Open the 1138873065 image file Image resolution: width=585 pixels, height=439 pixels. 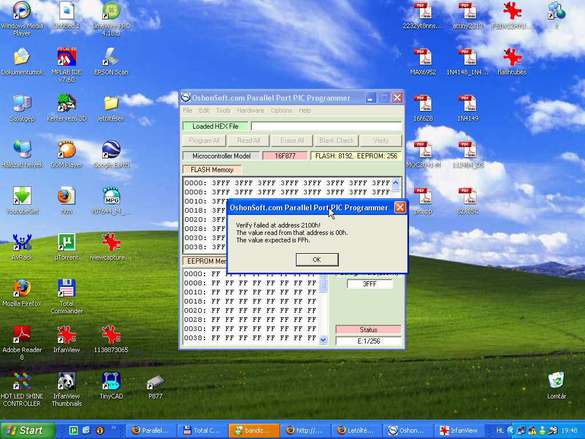tap(111, 340)
